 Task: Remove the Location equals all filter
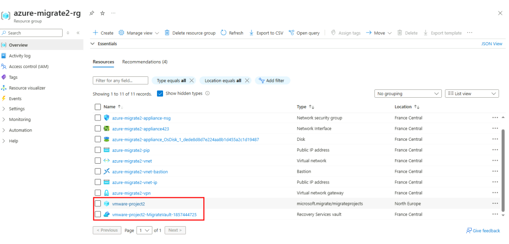[247, 81]
